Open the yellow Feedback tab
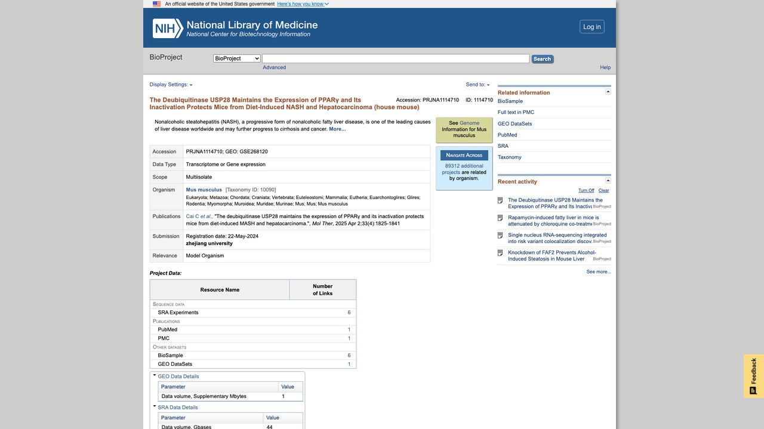Viewport: 764px width, 429px height. click(x=754, y=376)
